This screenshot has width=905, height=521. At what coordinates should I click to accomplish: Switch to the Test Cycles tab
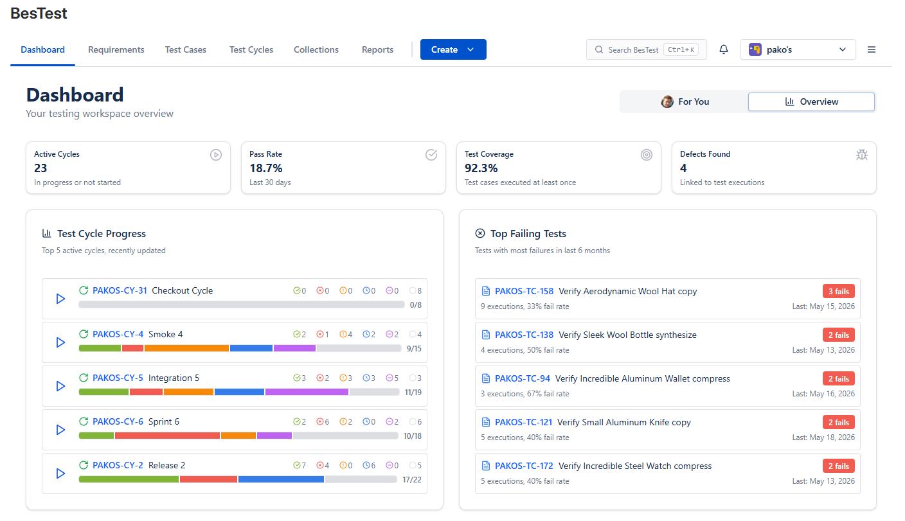[x=251, y=49]
